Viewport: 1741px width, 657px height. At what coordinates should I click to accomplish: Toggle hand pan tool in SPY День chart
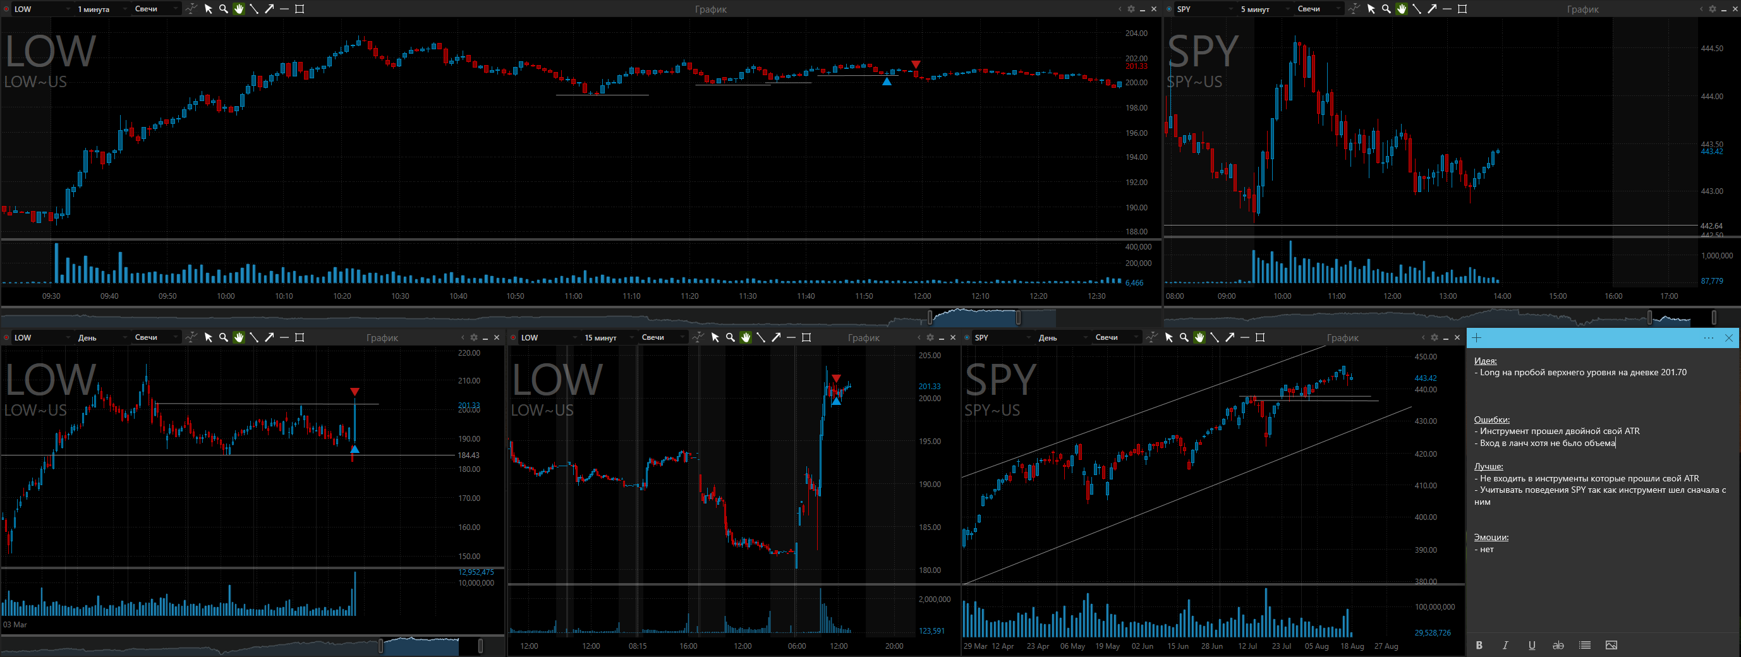point(1199,337)
